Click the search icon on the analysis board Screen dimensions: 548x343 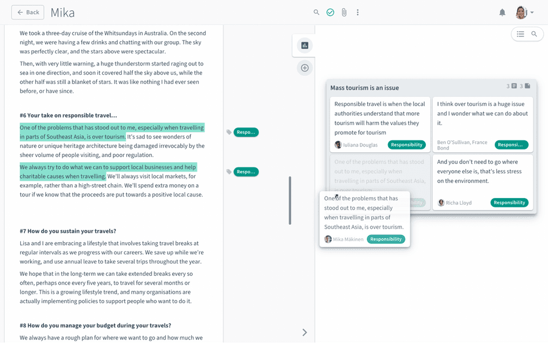click(x=533, y=34)
